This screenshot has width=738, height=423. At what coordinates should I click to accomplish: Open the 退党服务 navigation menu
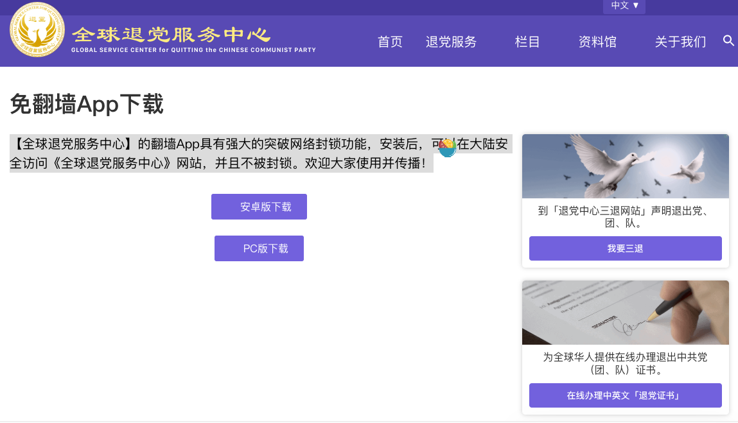pos(451,42)
